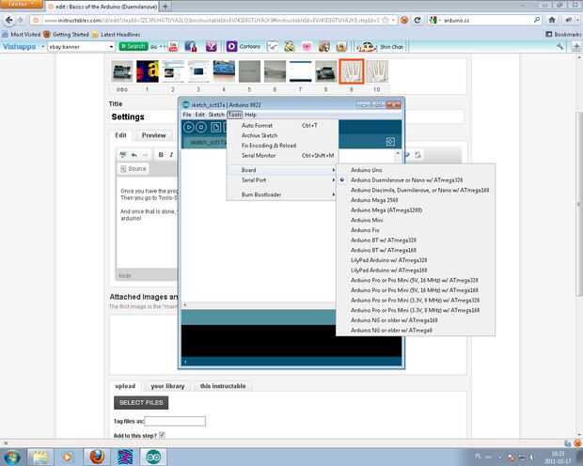The width and height of the screenshot is (583, 466).
Task: Click Italic in the instructable editor
Action: [x=171, y=155]
